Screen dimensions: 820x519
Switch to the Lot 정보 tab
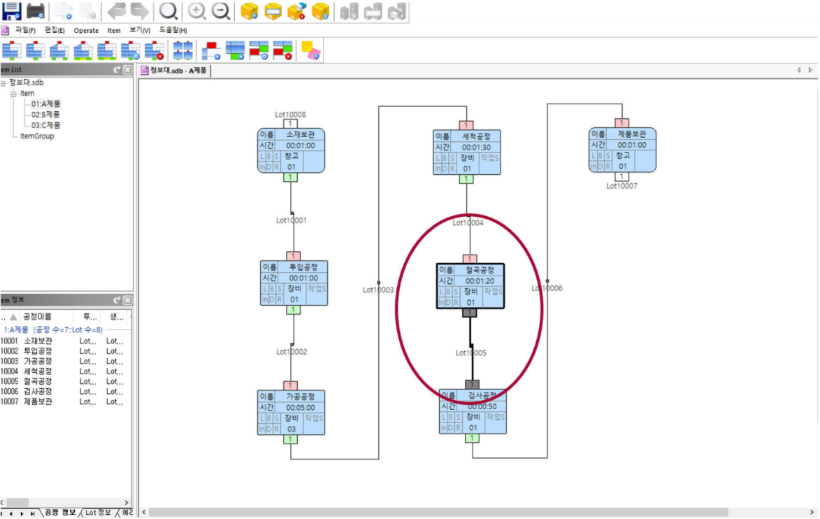pyautogui.click(x=98, y=513)
